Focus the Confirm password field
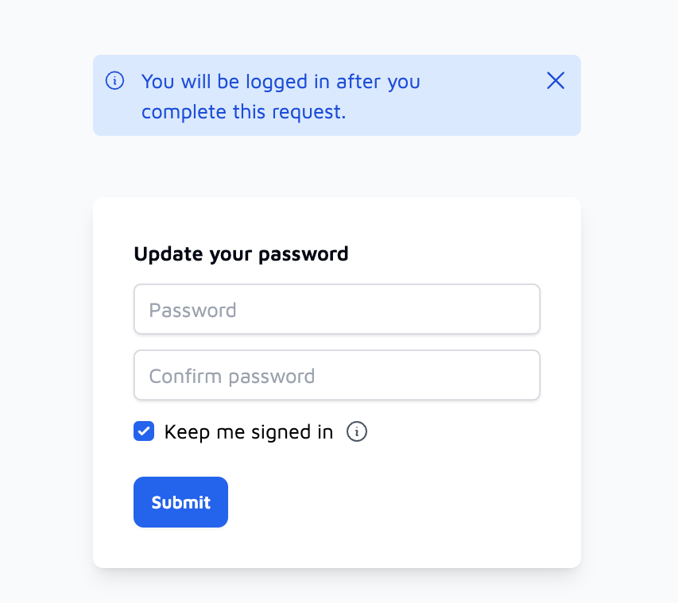Image resolution: width=678 pixels, height=603 pixels. click(337, 375)
